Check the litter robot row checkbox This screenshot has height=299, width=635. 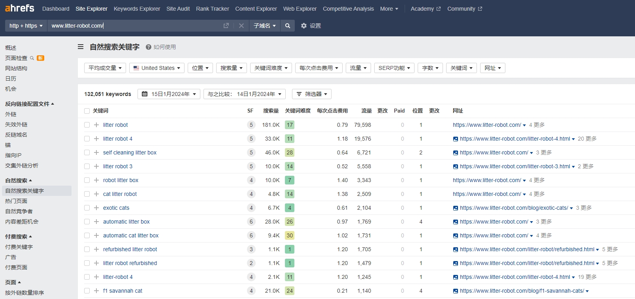87,125
